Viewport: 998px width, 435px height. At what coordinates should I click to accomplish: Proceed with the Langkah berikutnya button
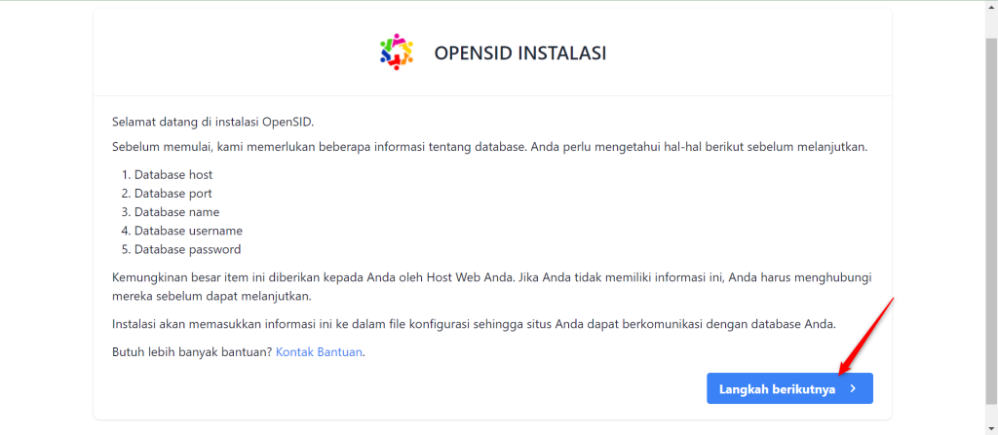tap(789, 388)
